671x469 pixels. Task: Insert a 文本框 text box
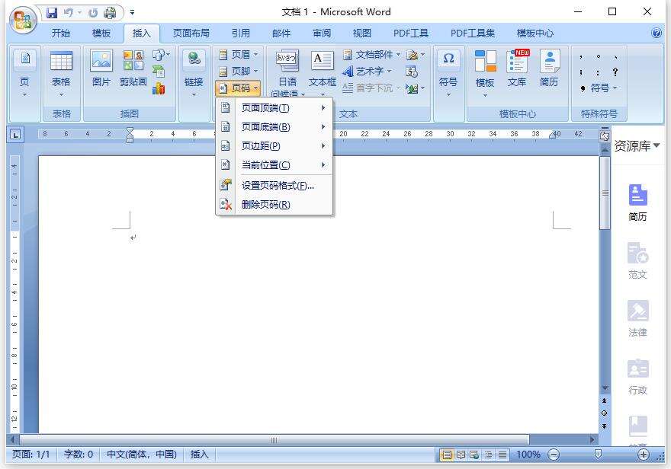[323, 72]
